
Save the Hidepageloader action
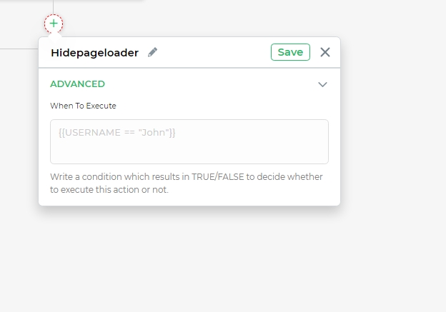(290, 52)
